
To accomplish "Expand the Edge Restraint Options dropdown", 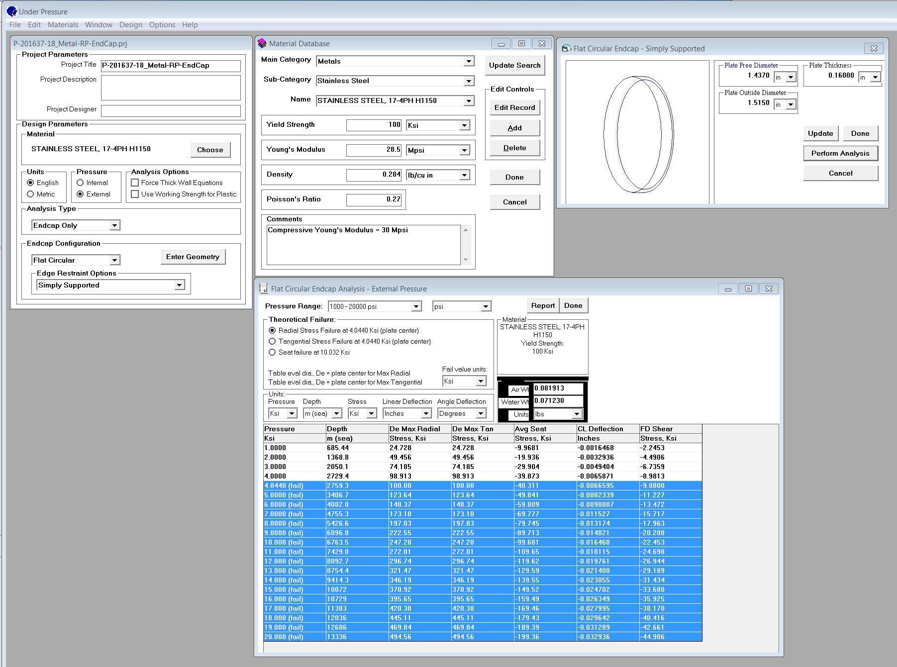I will [180, 285].
